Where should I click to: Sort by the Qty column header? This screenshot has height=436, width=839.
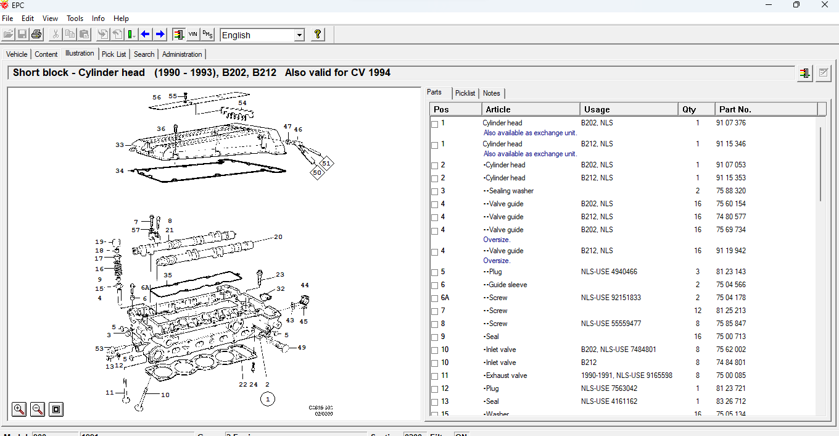tap(696, 109)
